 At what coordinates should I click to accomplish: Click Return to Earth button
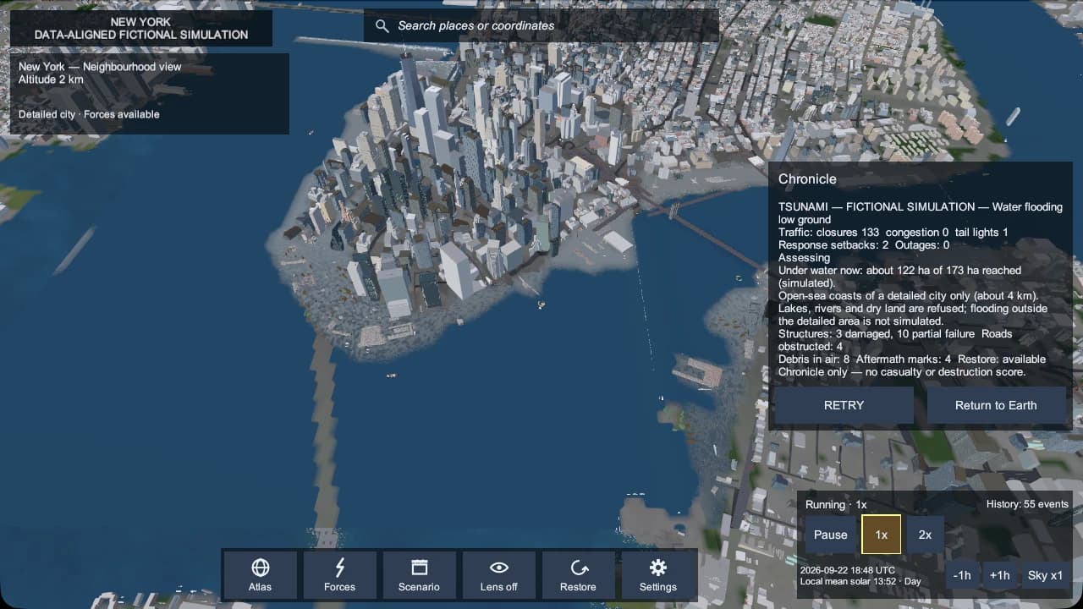(996, 405)
